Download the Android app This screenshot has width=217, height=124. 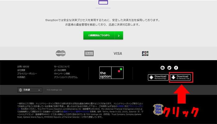click(x=158, y=77)
